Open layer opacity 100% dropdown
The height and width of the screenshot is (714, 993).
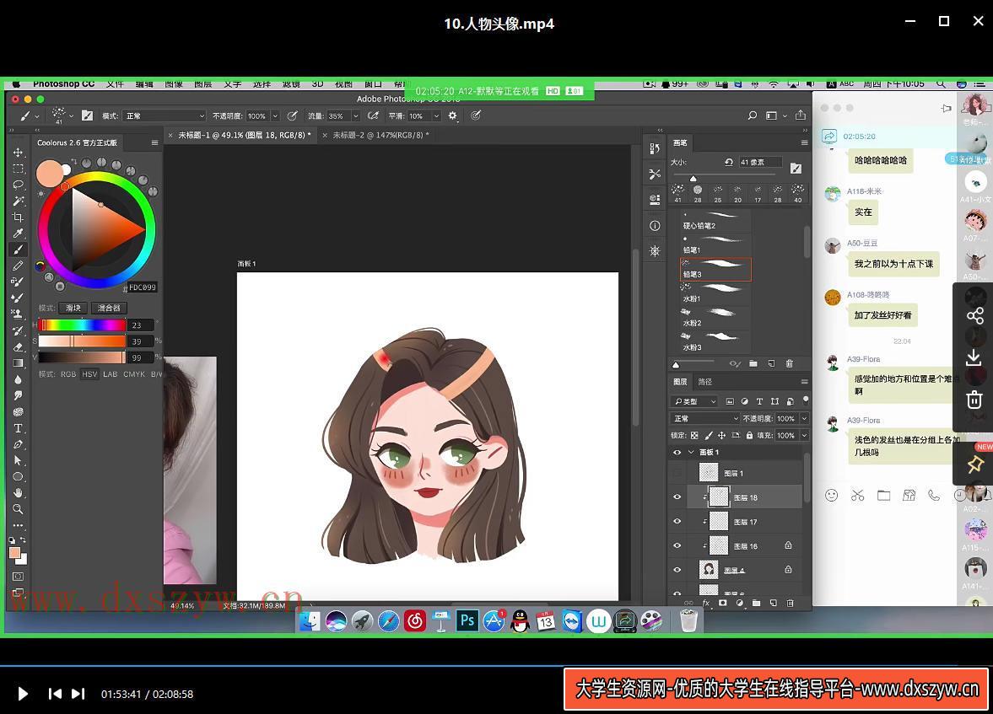804,418
